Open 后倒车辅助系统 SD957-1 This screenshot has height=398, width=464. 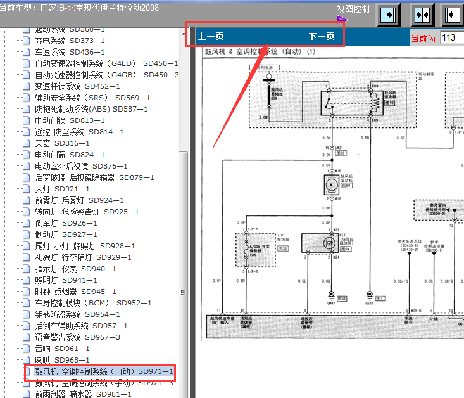82,326
